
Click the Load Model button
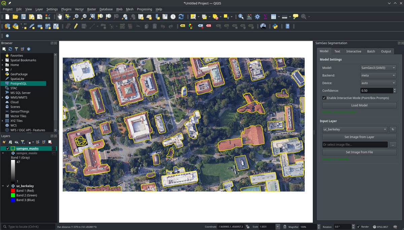pyautogui.click(x=359, y=105)
